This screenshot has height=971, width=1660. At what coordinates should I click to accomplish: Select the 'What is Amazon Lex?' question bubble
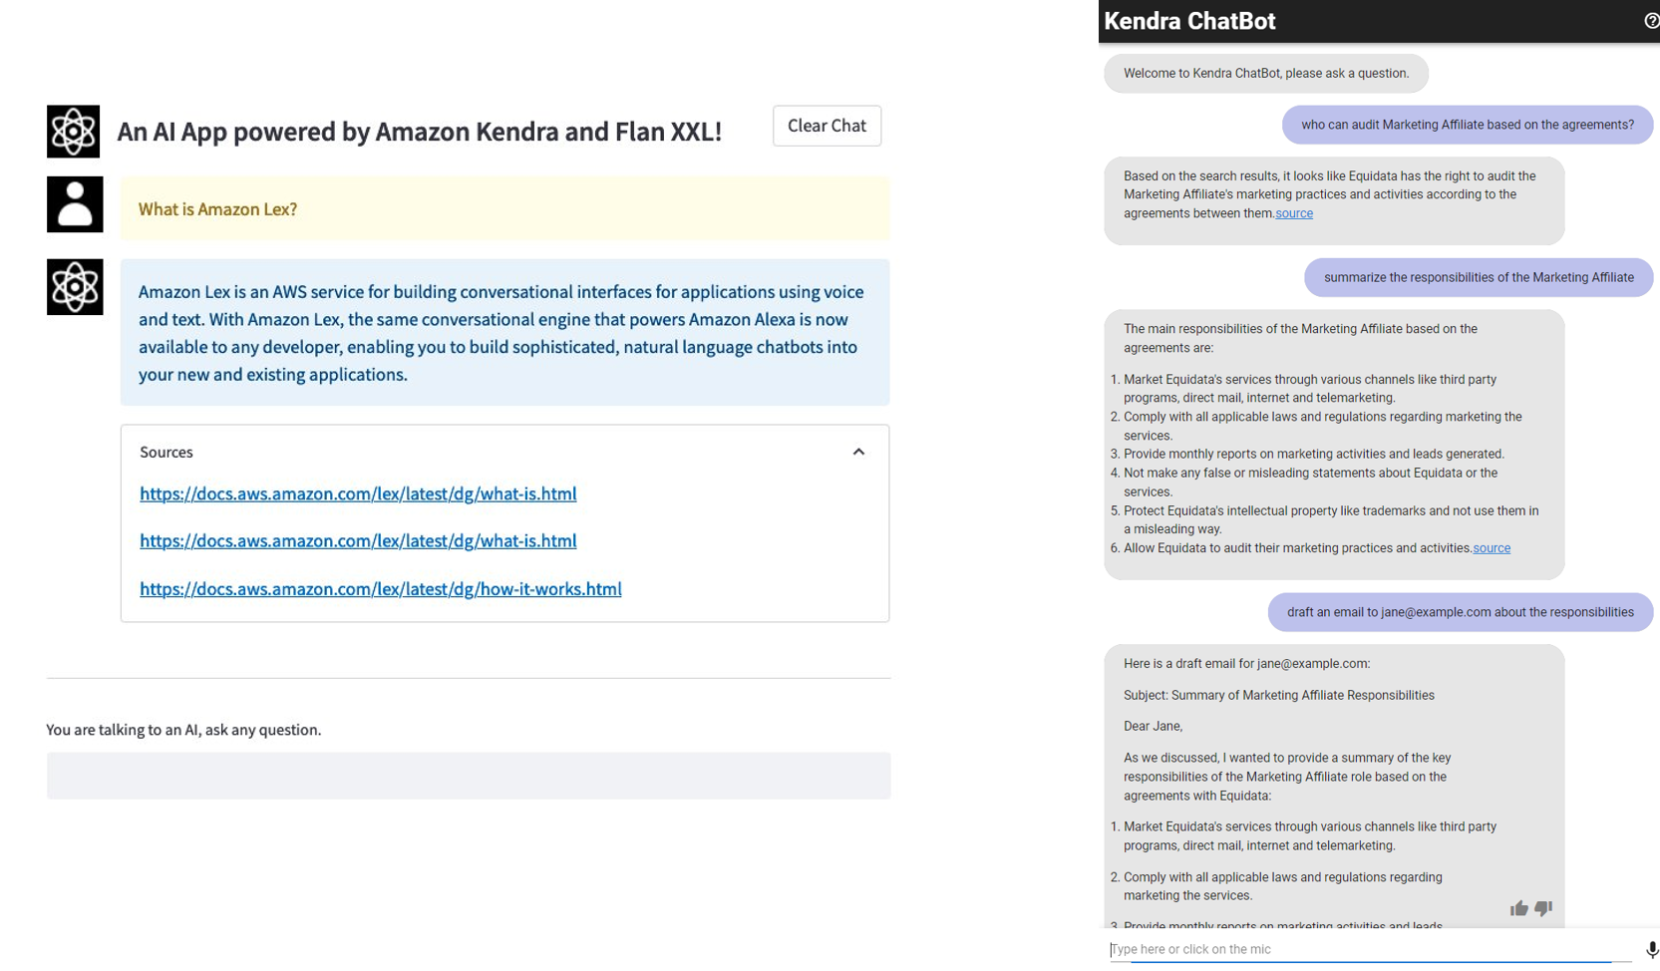[504, 209]
